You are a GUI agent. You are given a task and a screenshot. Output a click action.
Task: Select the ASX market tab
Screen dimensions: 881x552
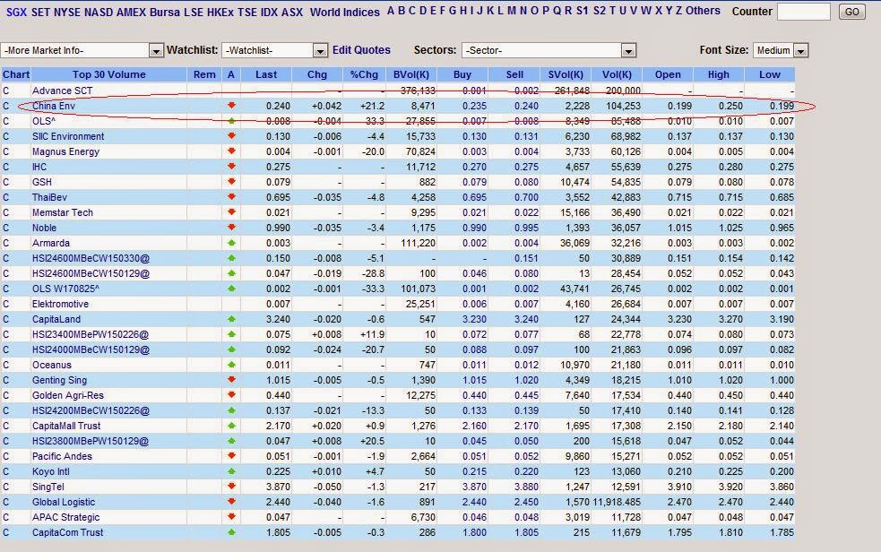pyautogui.click(x=291, y=12)
